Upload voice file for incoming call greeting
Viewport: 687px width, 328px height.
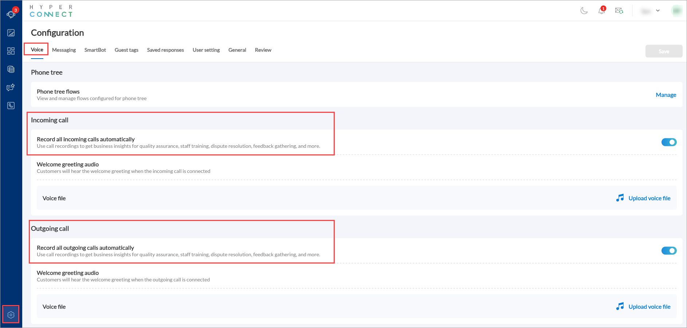649,198
